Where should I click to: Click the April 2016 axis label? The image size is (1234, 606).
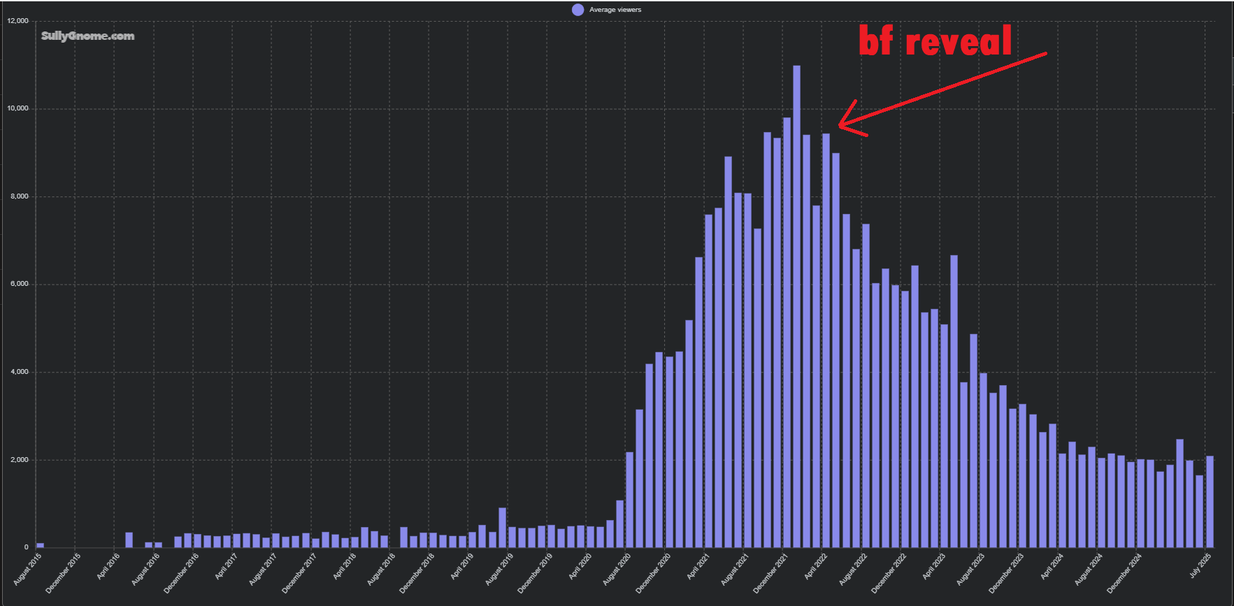click(x=109, y=565)
